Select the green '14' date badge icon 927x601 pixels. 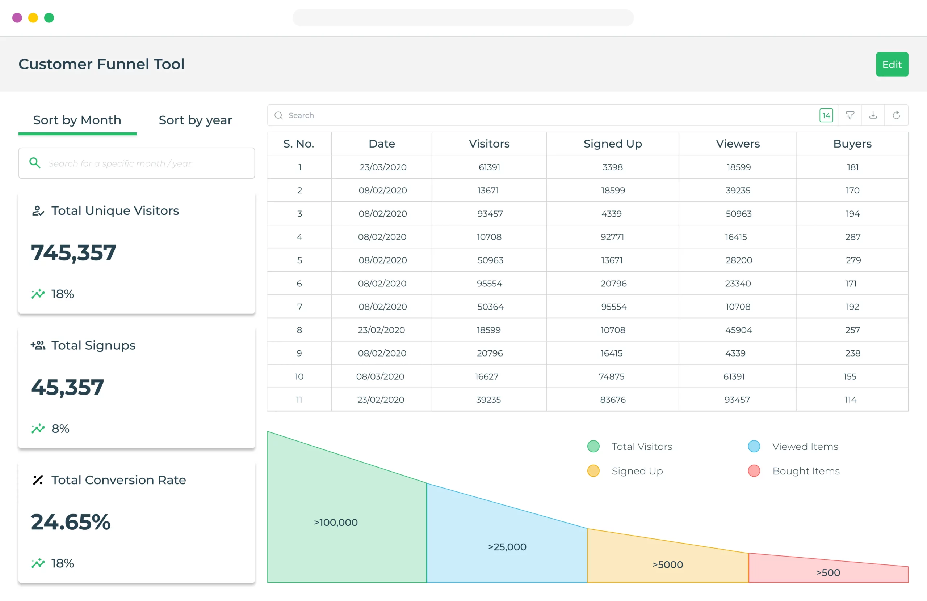(x=826, y=115)
